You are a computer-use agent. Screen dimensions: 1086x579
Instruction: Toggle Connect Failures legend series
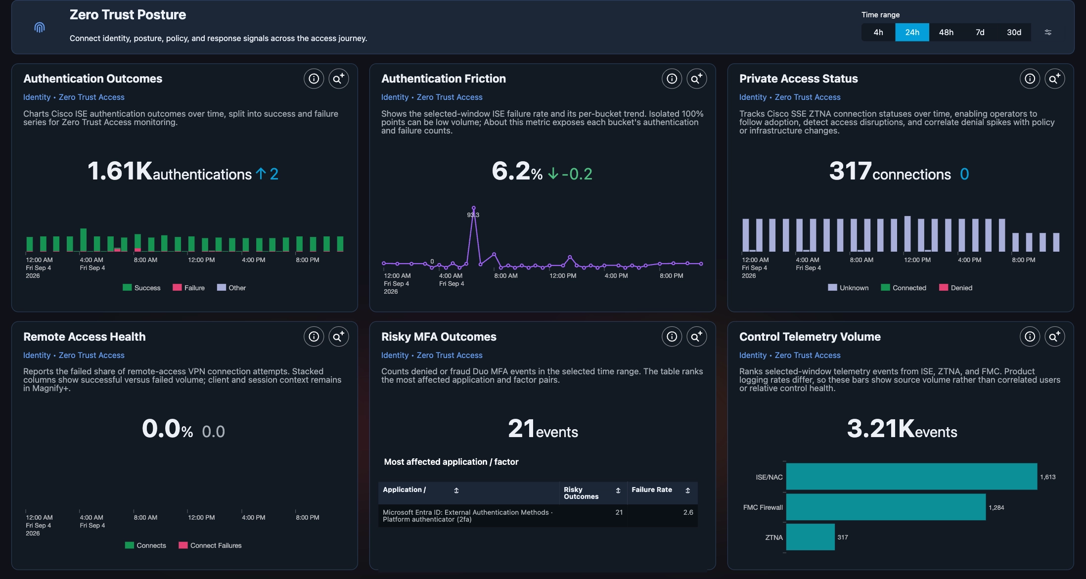click(x=210, y=545)
